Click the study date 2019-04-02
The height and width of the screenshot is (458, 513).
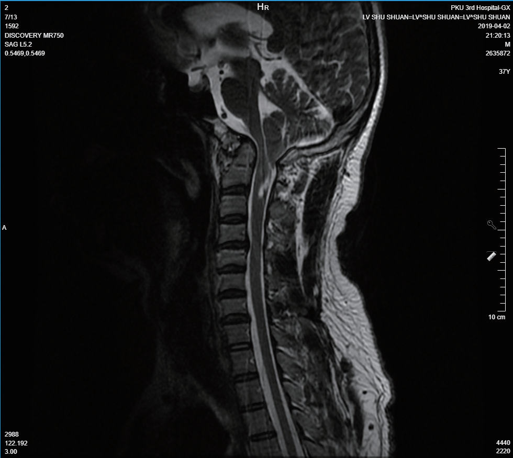(494, 26)
